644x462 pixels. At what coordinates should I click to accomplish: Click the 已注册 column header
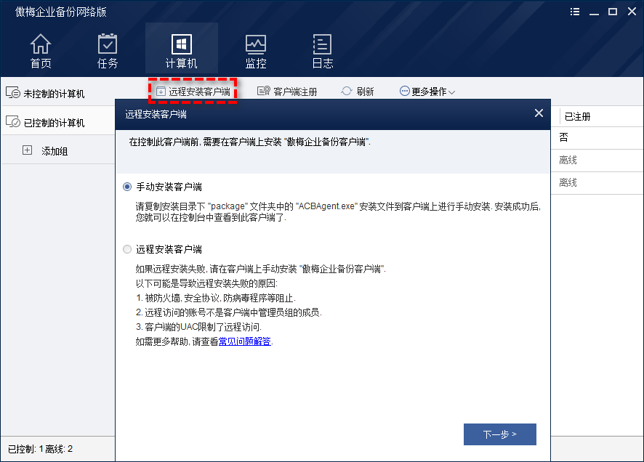tap(578, 116)
